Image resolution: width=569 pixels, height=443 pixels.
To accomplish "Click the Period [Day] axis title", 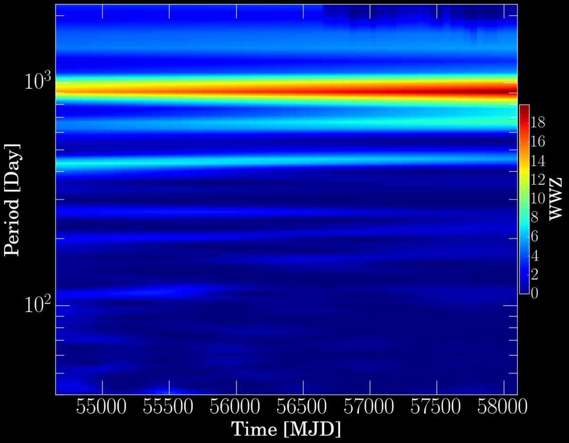I will pos(13,199).
